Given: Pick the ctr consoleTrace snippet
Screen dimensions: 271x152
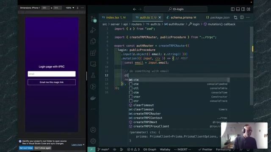Looking at the screenshot, I should point(179,101).
